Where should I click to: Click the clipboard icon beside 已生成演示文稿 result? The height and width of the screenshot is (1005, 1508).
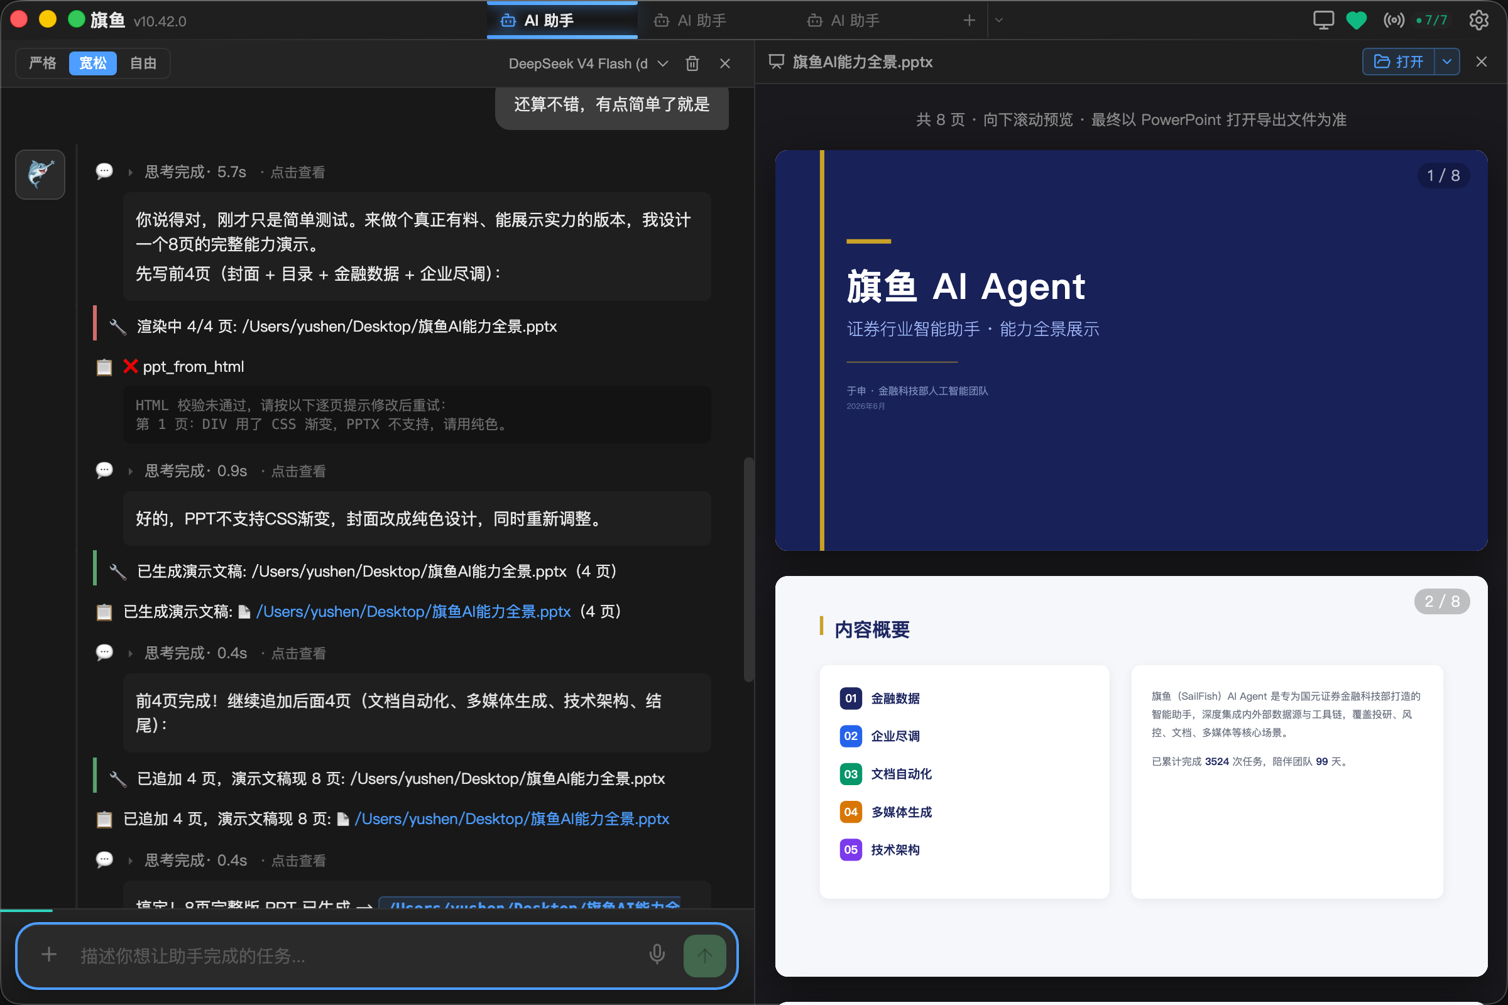coord(104,612)
